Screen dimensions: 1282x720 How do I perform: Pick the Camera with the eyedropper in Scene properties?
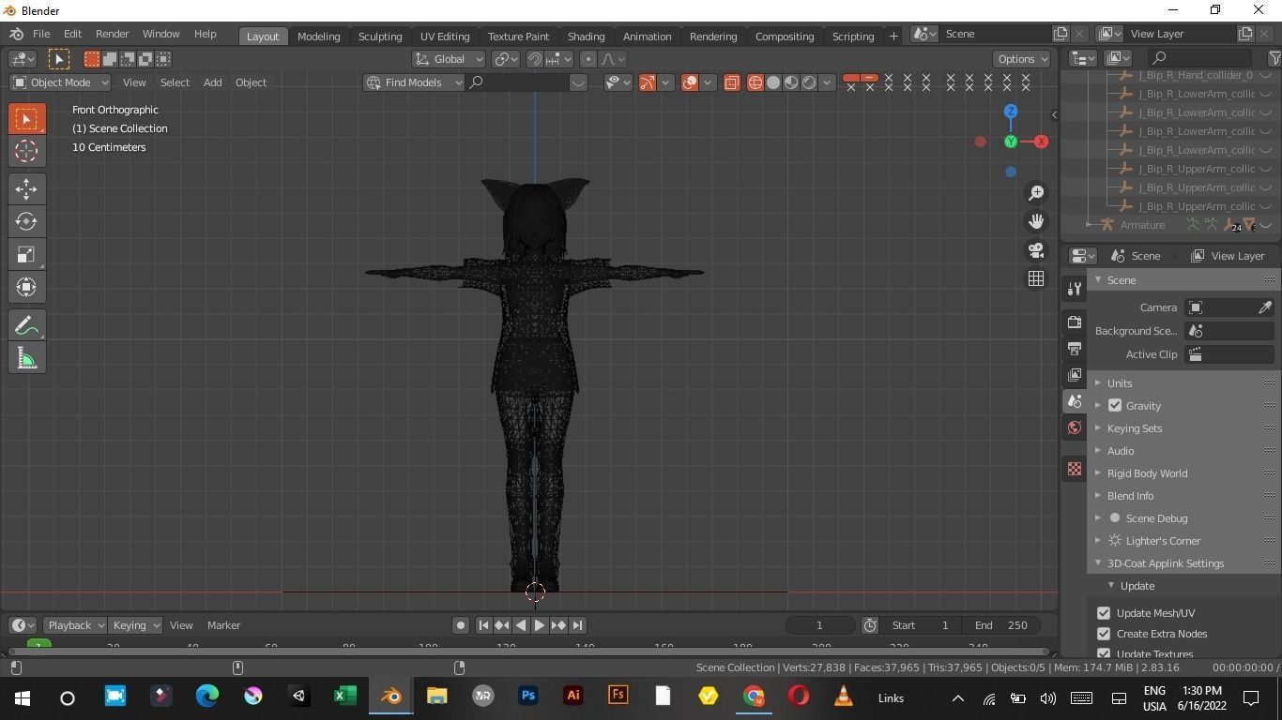click(1264, 307)
